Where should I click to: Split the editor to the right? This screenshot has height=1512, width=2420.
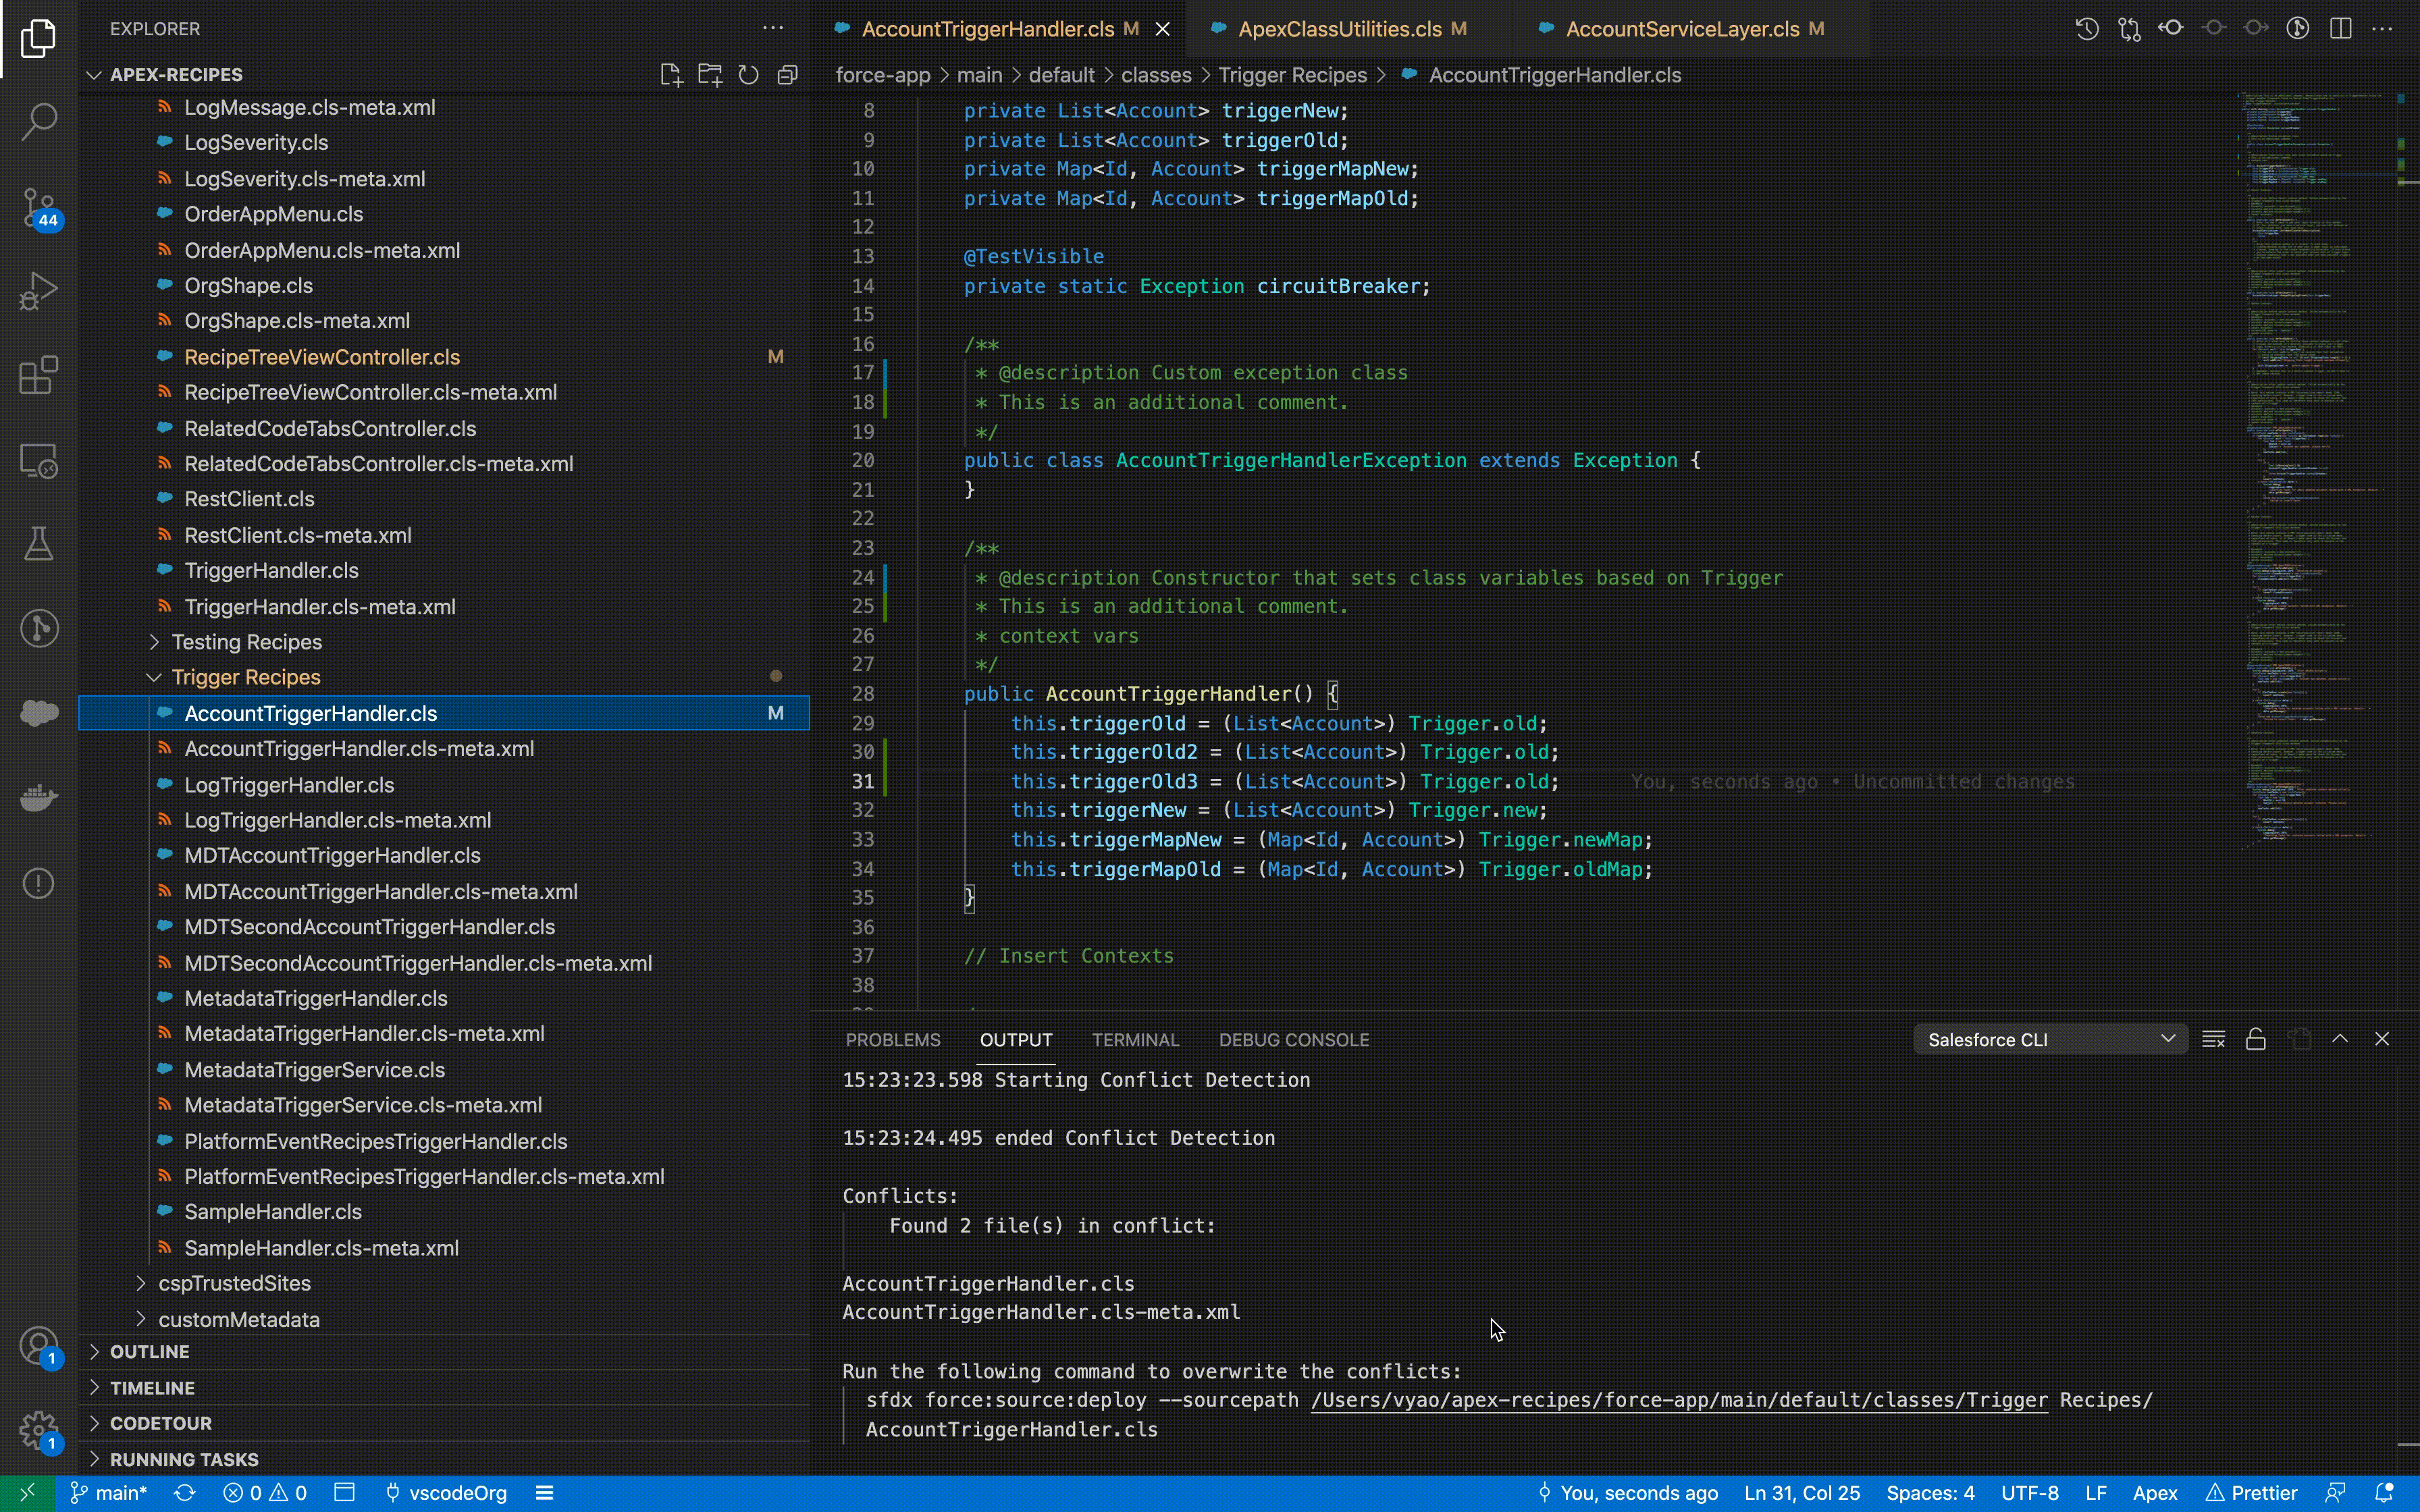tap(2340, 29)
